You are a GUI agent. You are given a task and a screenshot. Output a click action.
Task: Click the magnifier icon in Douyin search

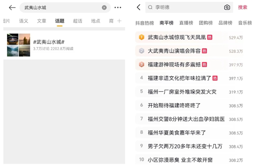pos(150,7)
